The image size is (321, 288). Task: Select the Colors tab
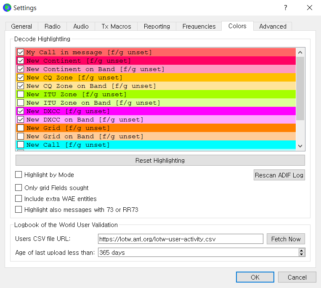tap(237, 26)
